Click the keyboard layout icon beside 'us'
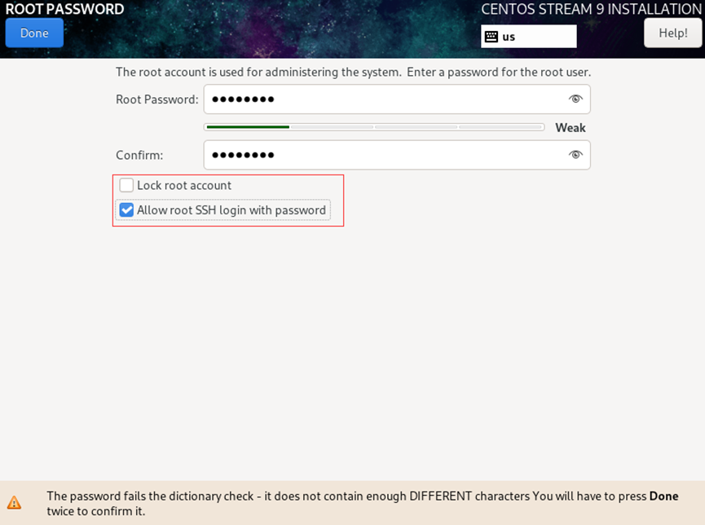Image resolution: width=705 pixels, height=525 pixels. pos(491,37)
